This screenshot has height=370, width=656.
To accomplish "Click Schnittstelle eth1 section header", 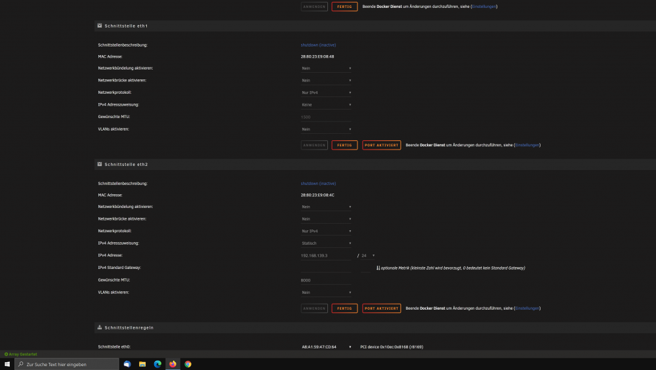I will [x=375, y=26].
